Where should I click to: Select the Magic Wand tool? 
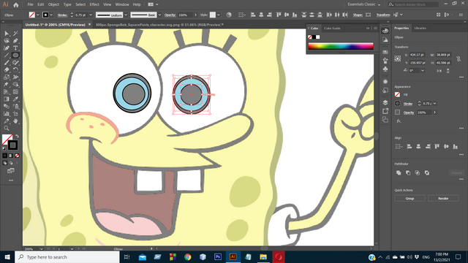pyautogui.click(x=15, y=34)
